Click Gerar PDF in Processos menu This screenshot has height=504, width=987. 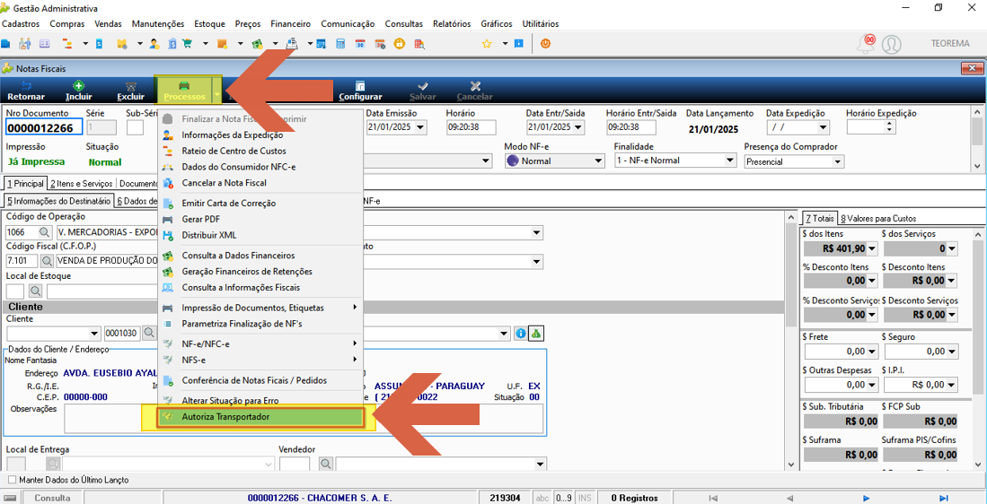260,220
